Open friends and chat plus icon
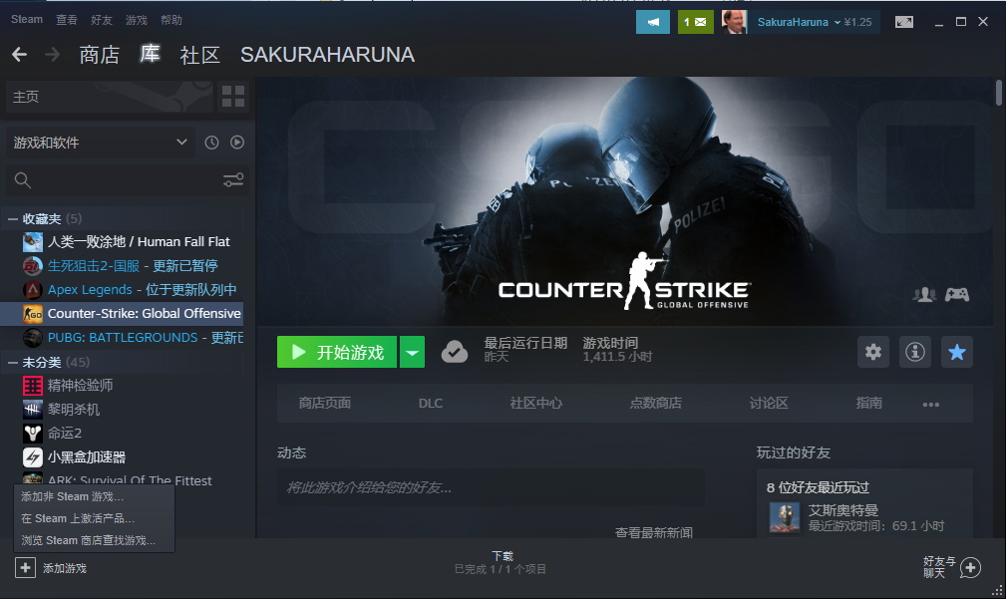 click(970, 567)
